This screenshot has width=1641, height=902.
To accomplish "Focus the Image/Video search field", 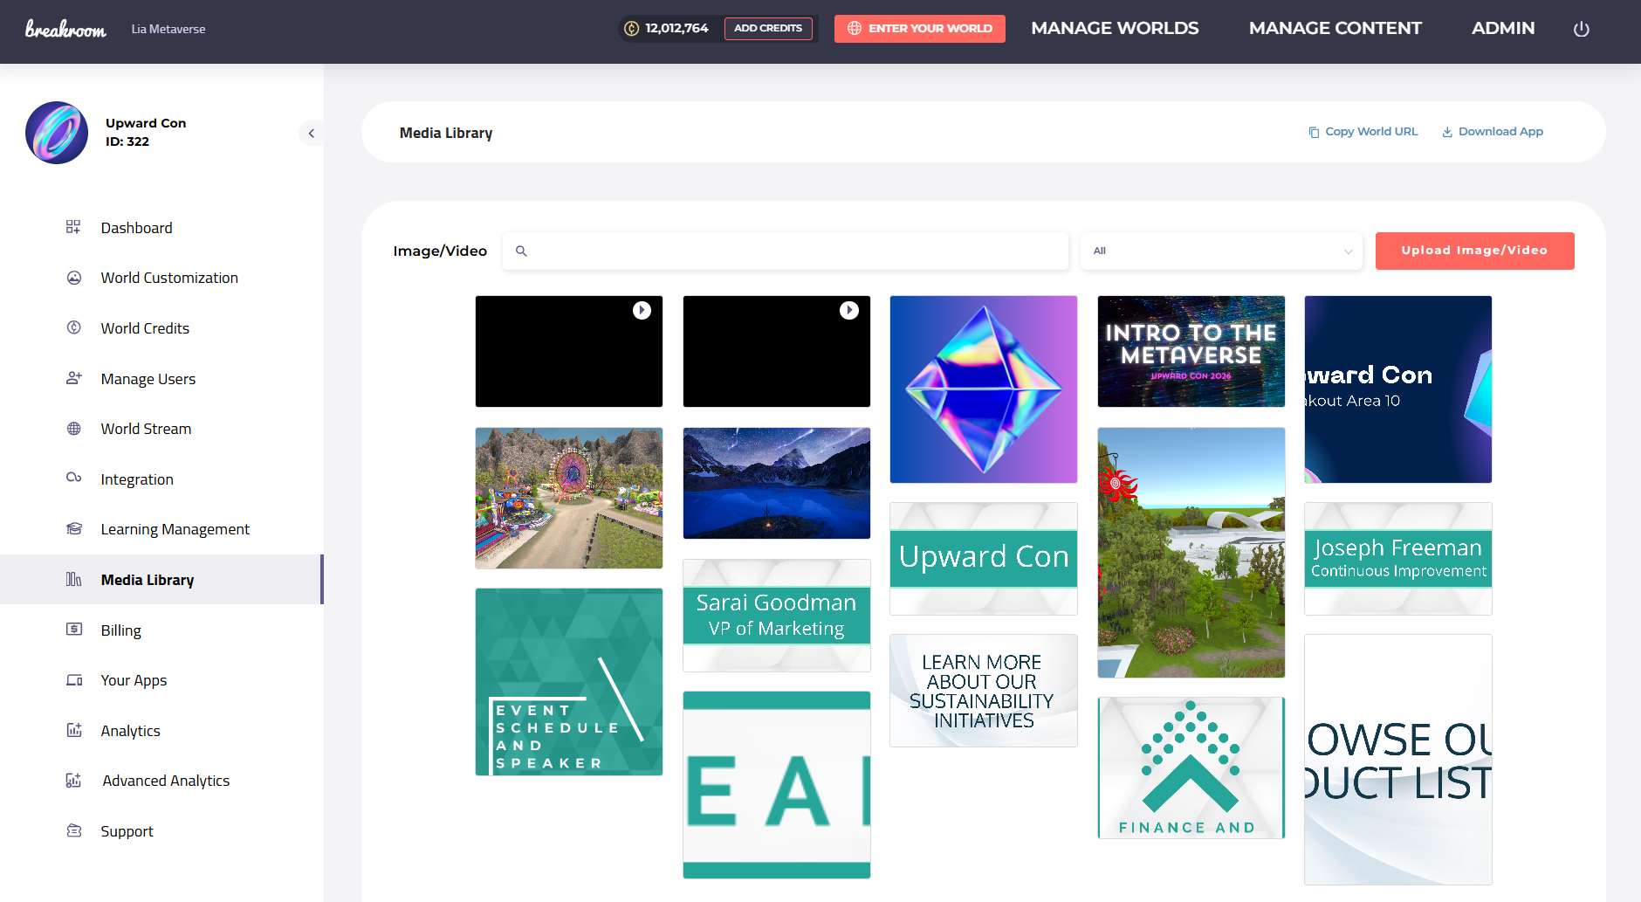I will pos(786,251).
